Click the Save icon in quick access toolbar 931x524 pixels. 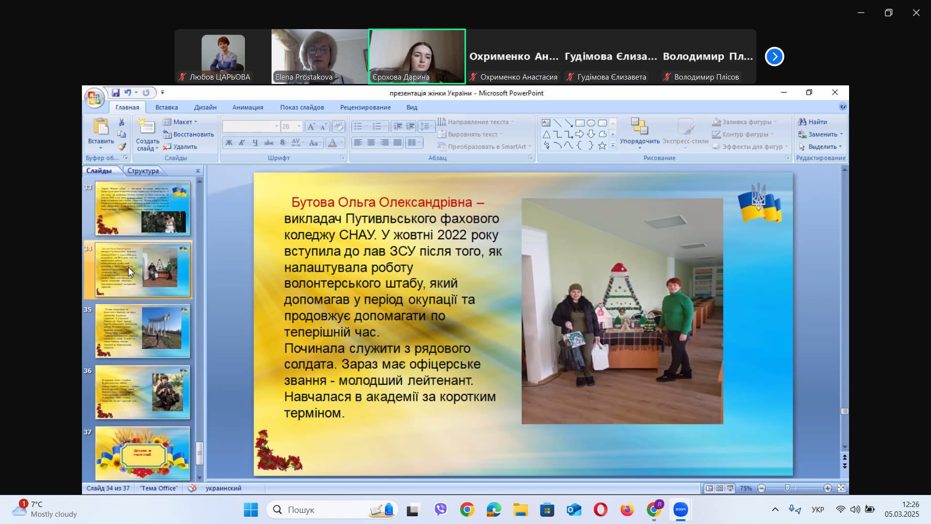(x=115, y=93)
